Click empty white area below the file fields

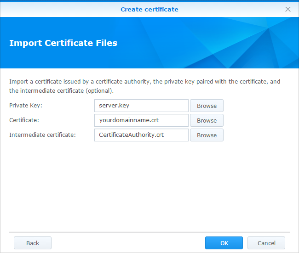coord(149,184)
